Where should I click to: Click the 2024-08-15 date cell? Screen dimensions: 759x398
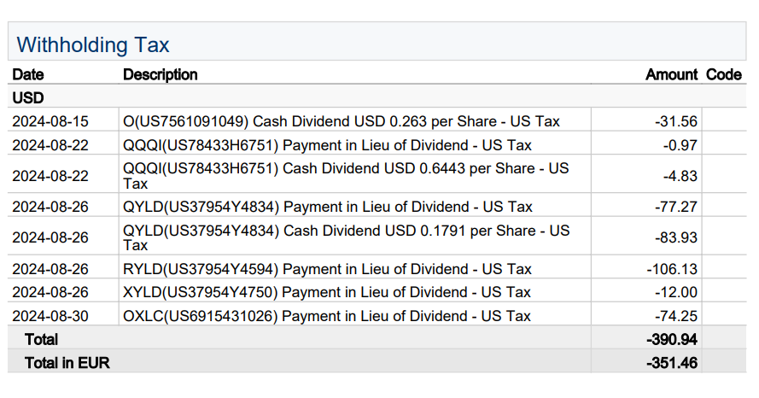click(x=50, y=121)
